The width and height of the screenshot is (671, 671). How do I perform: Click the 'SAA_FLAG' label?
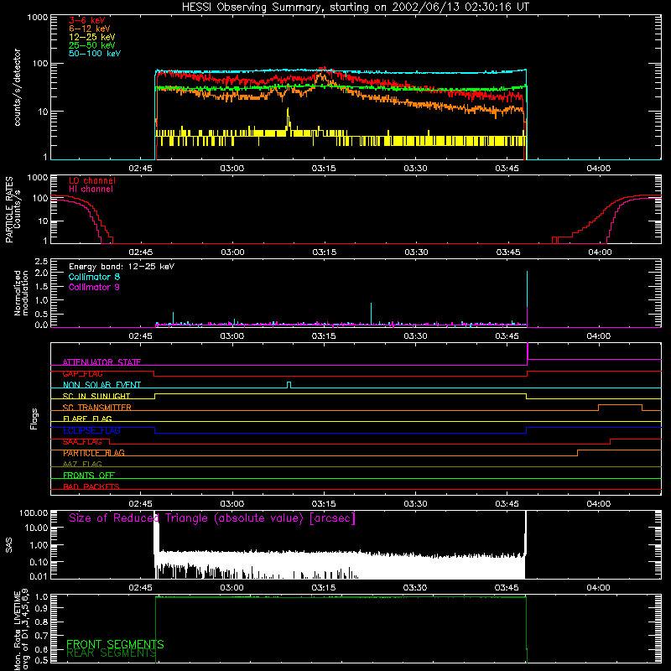point(82,442)
